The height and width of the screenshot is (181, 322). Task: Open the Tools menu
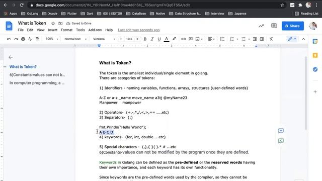80,30
